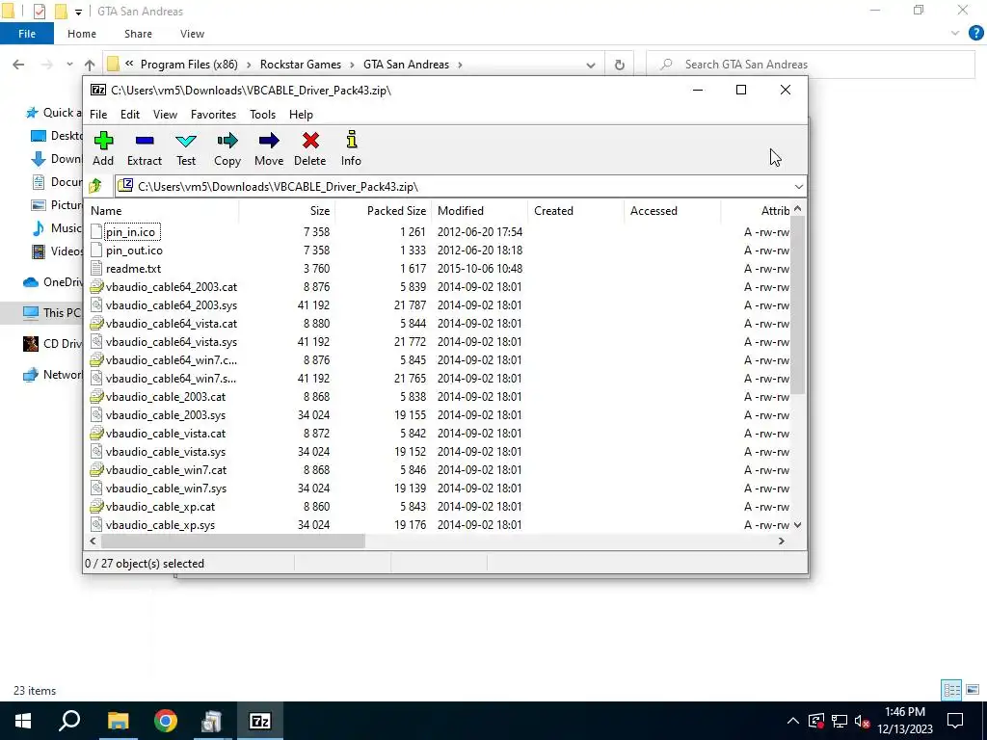Open File Explorer from the taskbar
This screenshot has height=740, width=987.
118,721
